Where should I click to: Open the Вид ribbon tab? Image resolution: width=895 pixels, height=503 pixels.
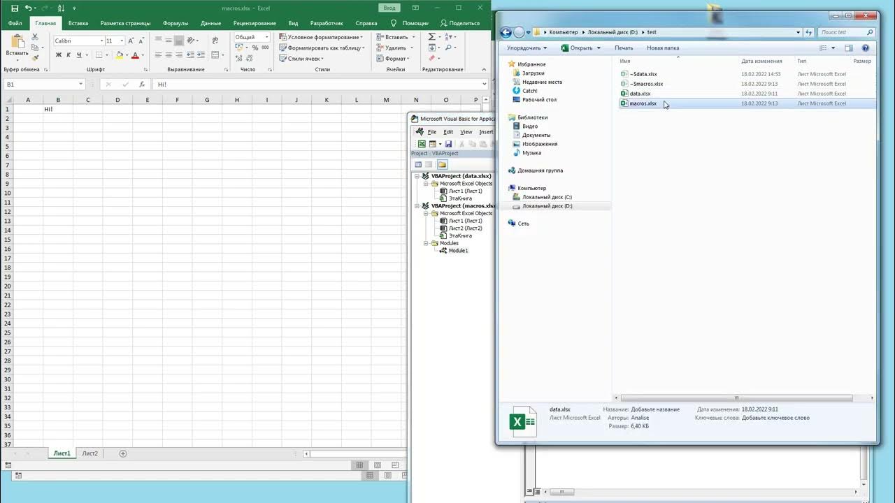293,23
